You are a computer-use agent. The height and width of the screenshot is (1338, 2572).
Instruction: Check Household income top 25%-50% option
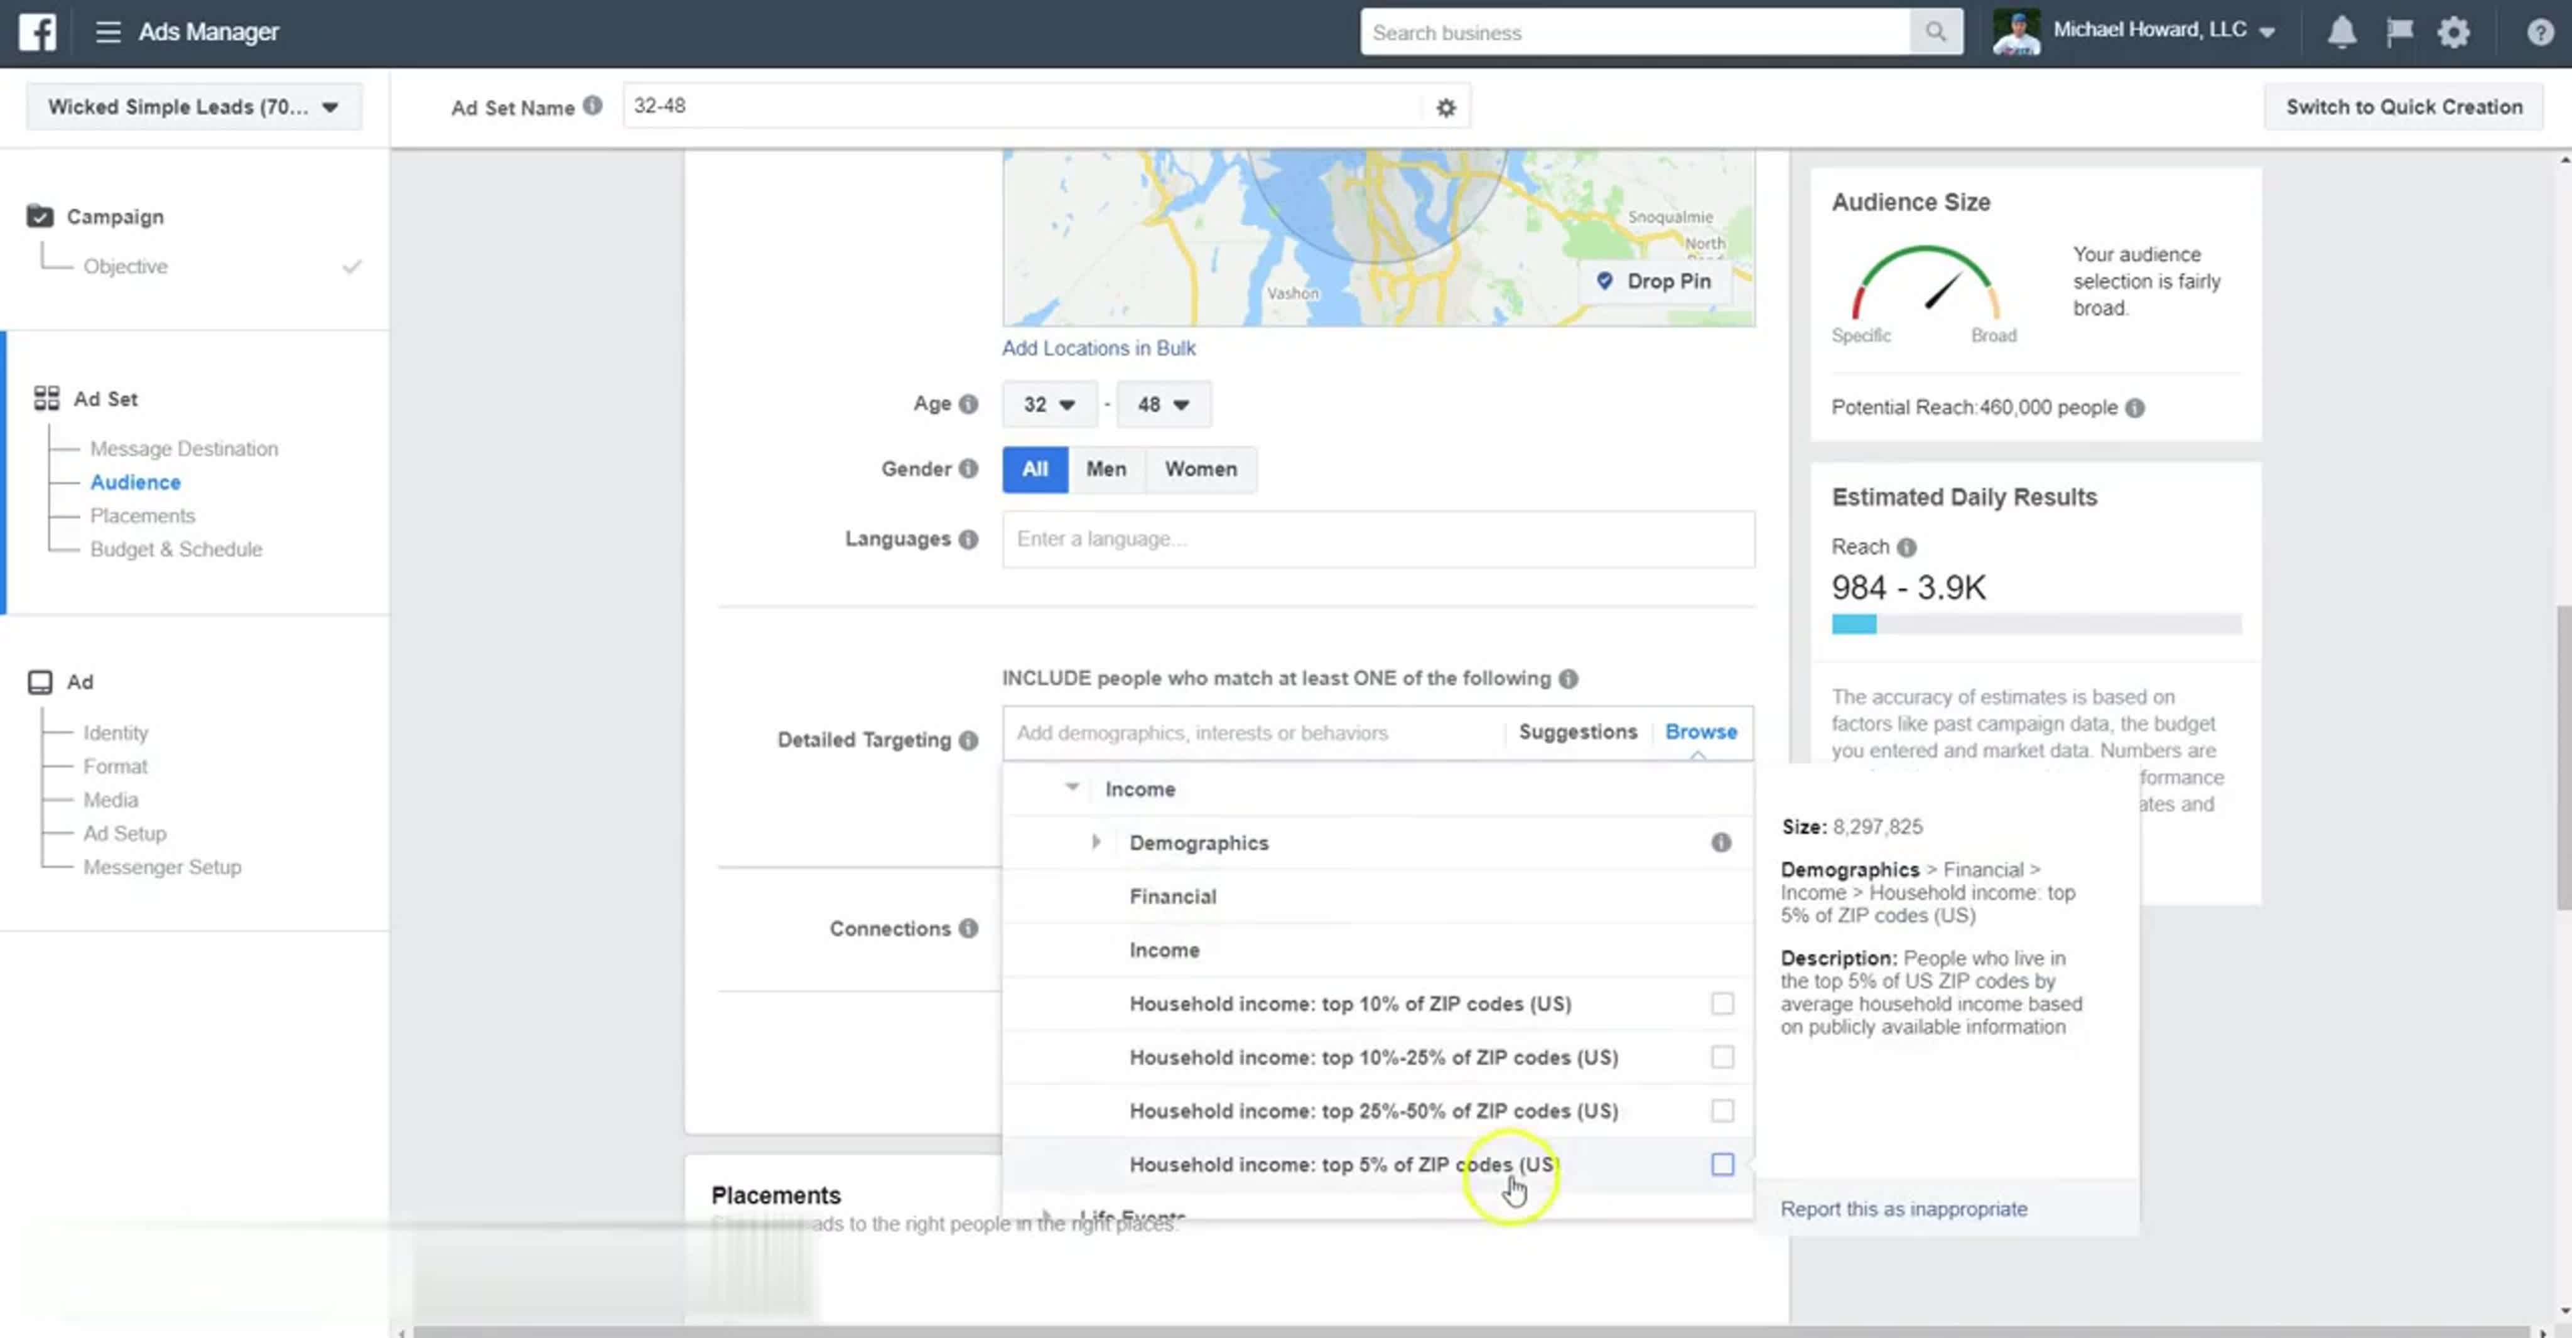tap(1722, 1110)
